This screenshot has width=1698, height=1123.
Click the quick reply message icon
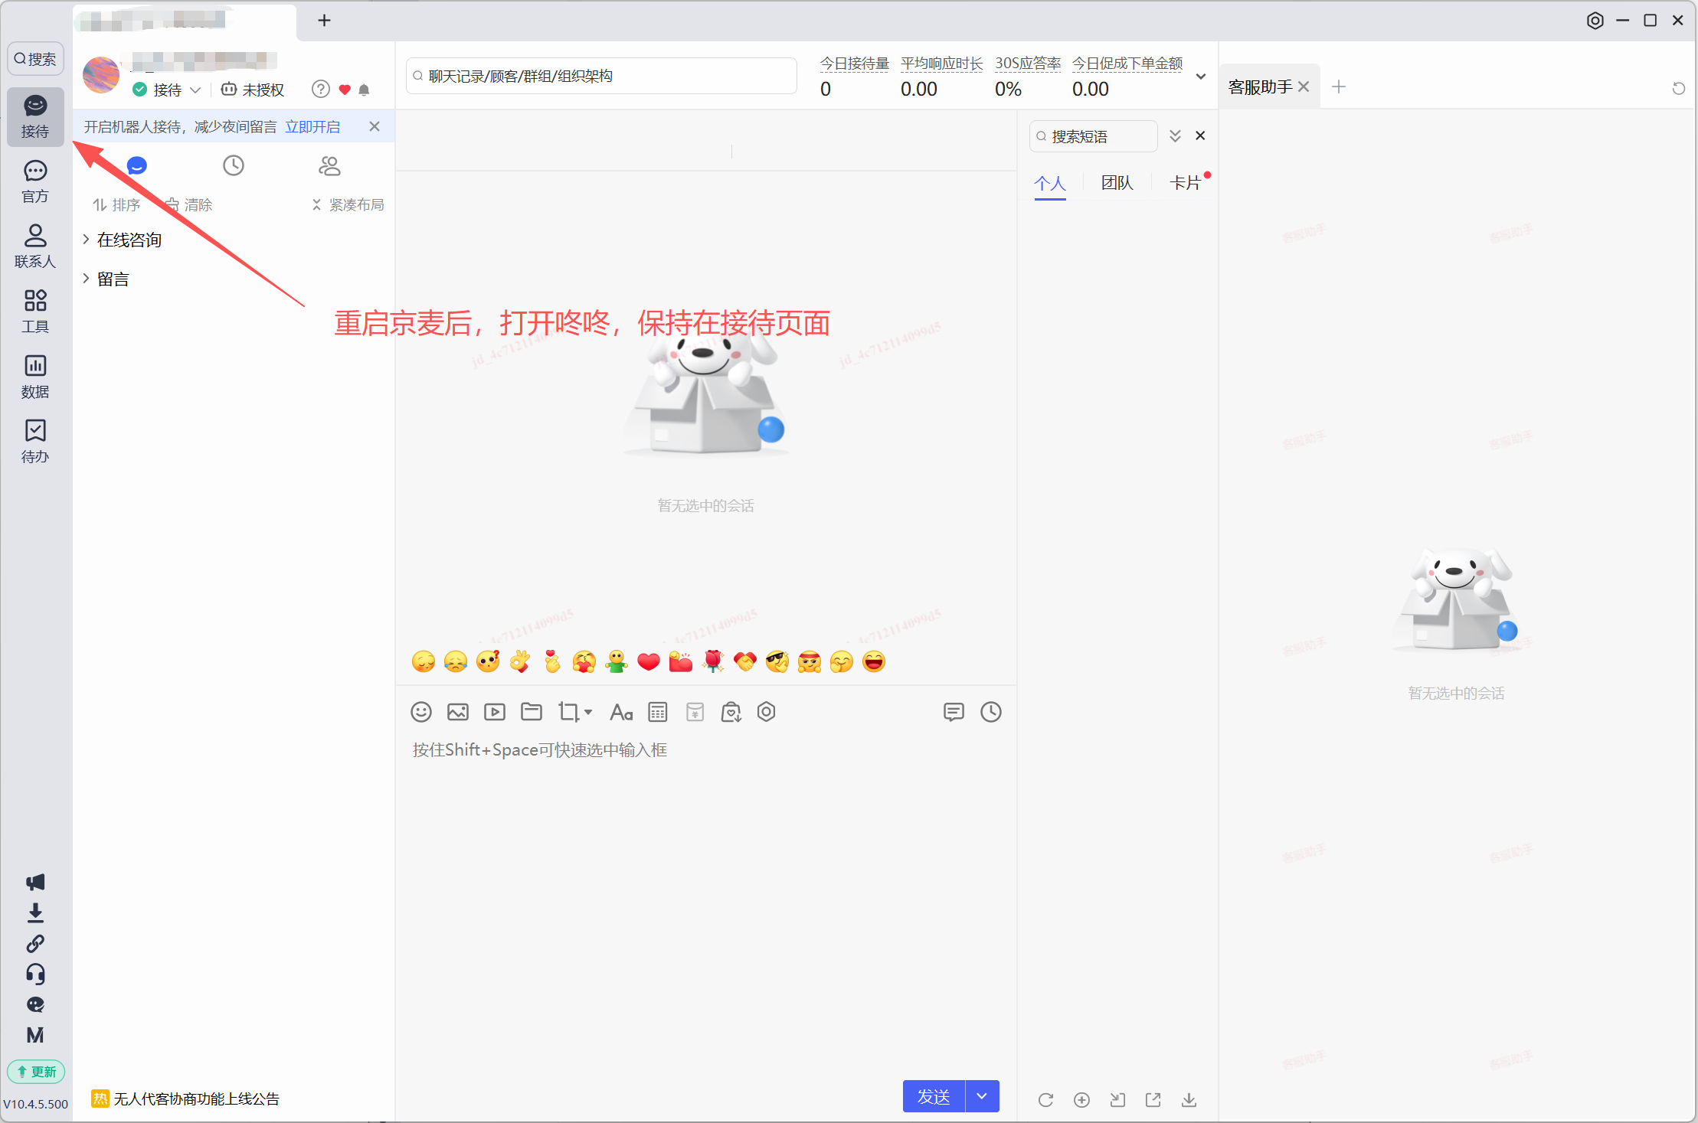click(x=954, y=712)
